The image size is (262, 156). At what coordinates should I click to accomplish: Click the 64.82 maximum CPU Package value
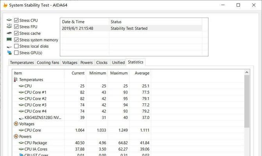123,143
